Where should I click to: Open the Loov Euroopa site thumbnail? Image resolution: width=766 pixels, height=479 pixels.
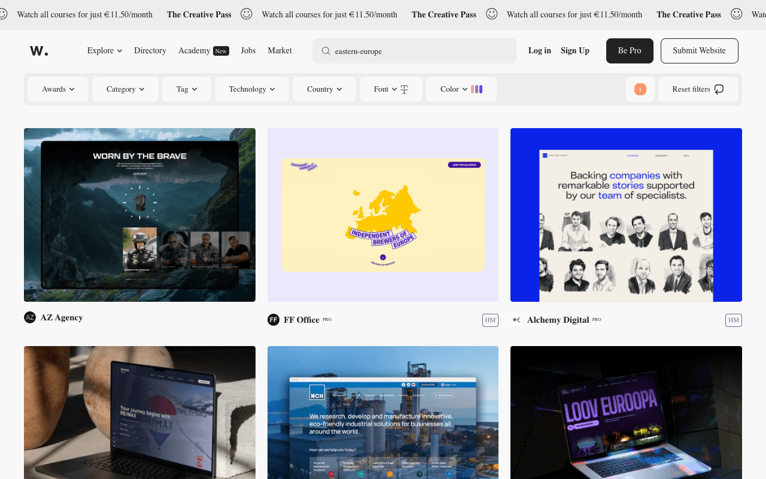[x=626, y=413]
